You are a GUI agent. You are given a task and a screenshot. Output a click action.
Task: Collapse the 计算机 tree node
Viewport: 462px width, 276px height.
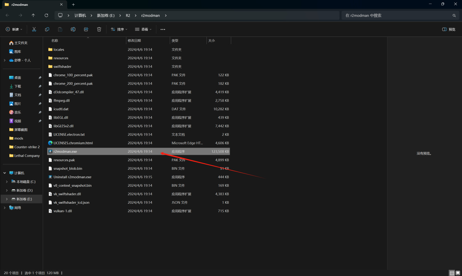(5, 173)
